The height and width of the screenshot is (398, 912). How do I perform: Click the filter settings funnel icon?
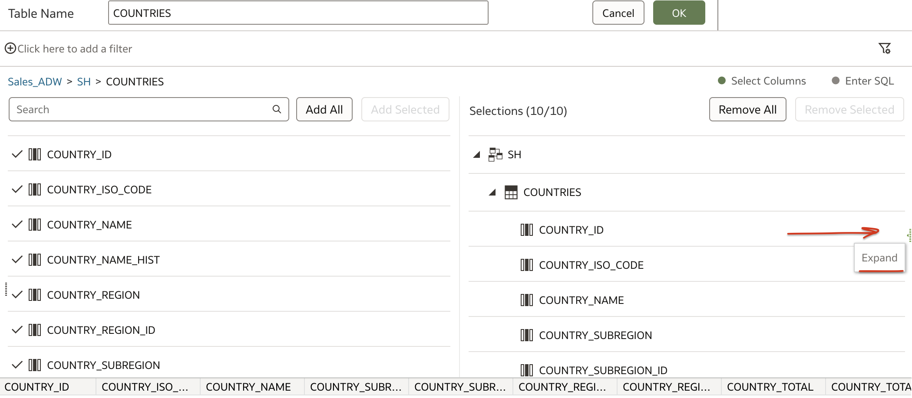coord(885,48)
